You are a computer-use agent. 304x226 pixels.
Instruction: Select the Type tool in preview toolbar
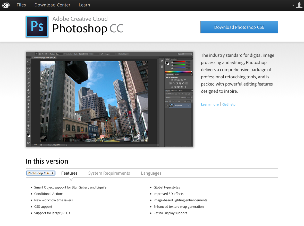(x=29, y=115)
